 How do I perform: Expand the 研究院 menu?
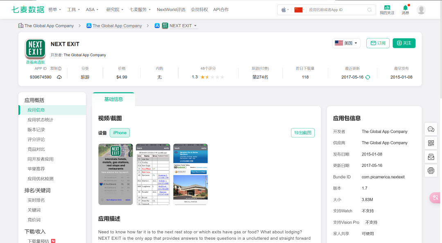pyautogui.click(x=115, y=9)
